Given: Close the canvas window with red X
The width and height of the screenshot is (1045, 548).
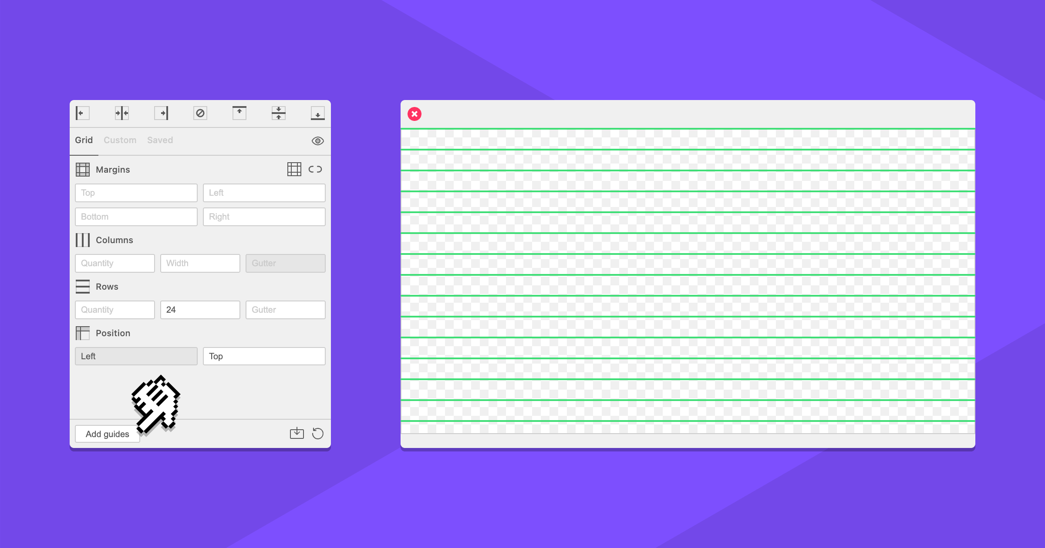Looking at the screenshot, I should [x=415, y=114].
